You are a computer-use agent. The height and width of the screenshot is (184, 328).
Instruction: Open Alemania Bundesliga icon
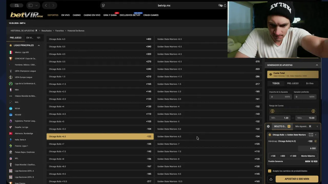(x=11, y=133)
